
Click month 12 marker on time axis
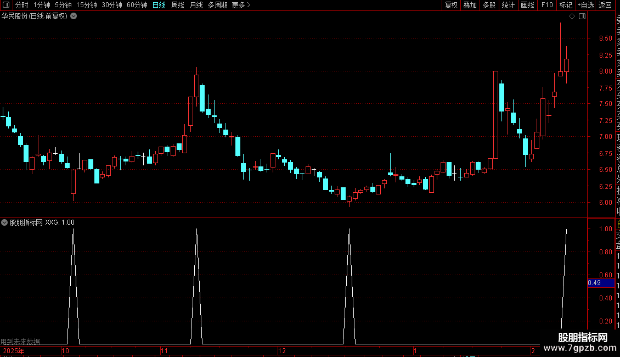coord(282,350)
